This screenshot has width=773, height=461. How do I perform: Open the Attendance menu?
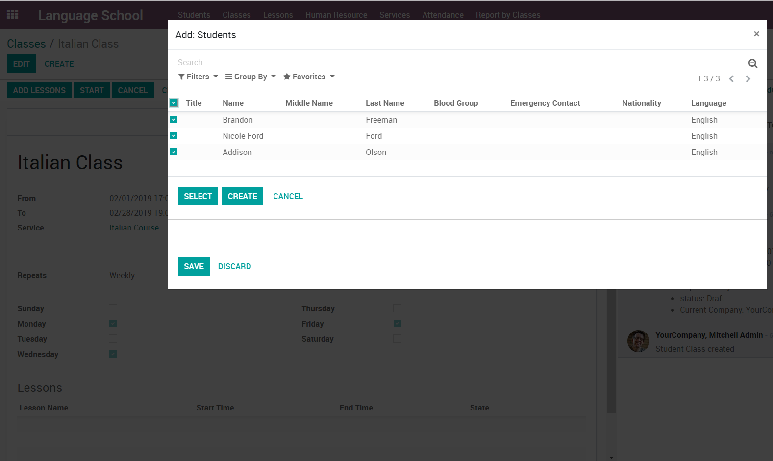[443, 15]
